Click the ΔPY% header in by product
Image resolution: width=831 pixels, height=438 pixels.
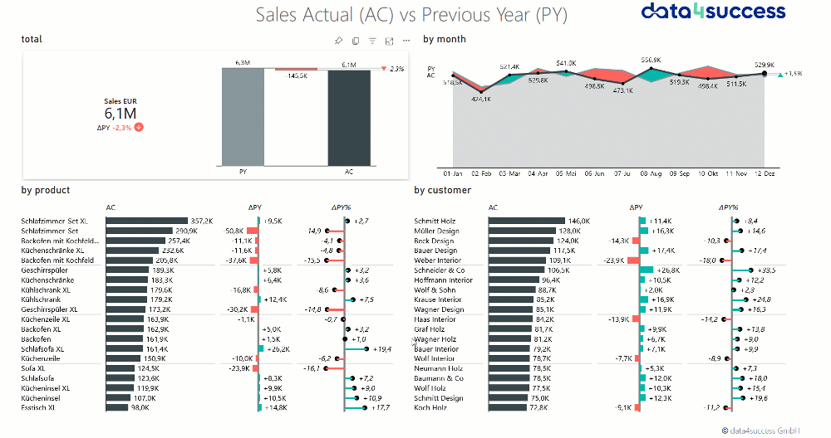[x=342, y=207]
